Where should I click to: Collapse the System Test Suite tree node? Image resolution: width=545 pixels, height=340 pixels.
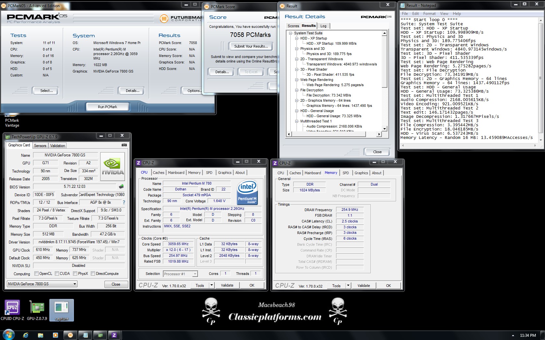(291, 33)
